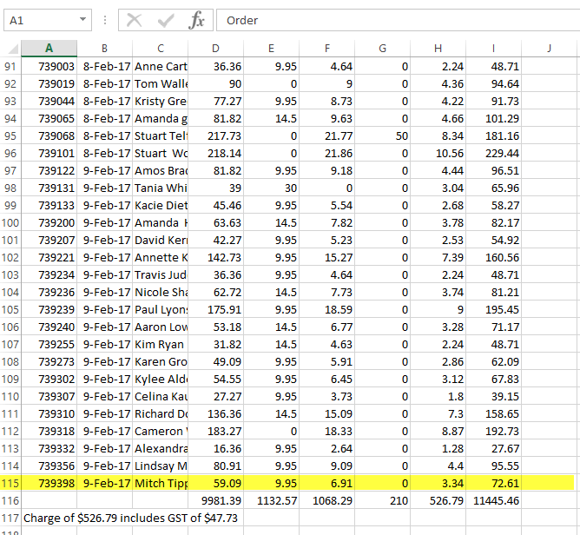Click cell showing Alexandra
The width and height of the screenshot is (580, 535).
[160, 449]
